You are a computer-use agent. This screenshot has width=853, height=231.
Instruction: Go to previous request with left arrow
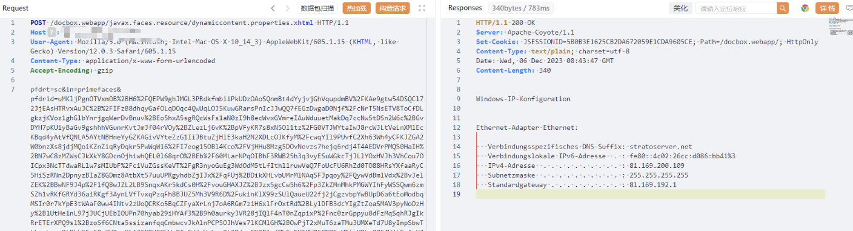273,8
